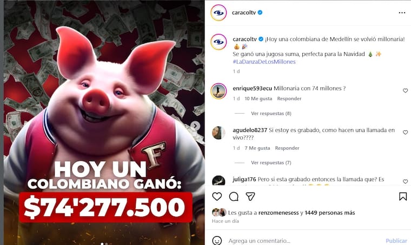Image resolution: width=411 pixels, height=245 pixels.
Task: Like enrique593ecu's comment
Action: 405,91
